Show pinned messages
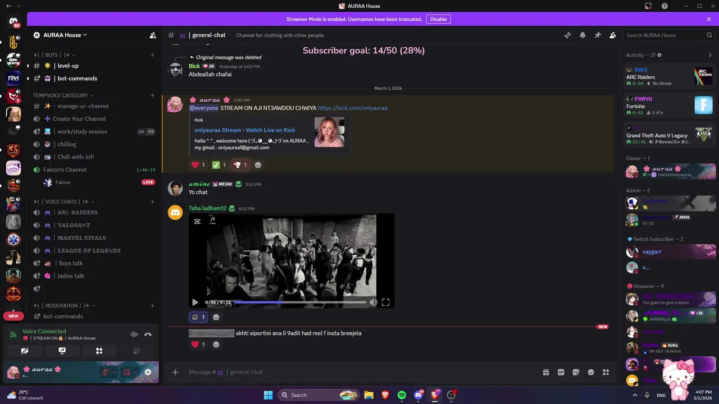The image size is (719, 404). pyautogui.click(x=598, y=35)
